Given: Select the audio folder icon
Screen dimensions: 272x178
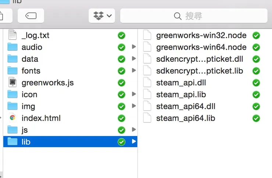Looking at the screenshot, I should coord(12,47).
